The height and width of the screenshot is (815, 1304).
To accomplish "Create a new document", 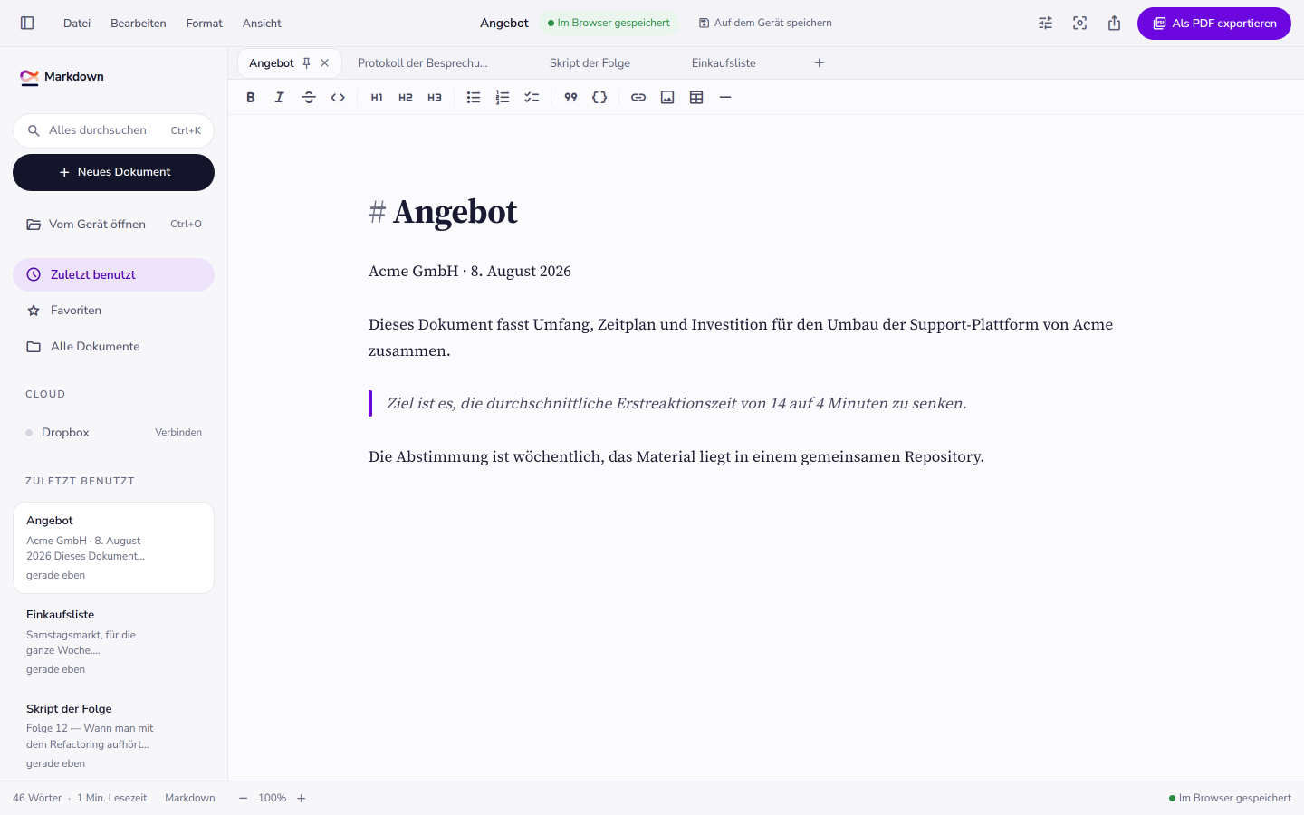I will coord(113,172).
